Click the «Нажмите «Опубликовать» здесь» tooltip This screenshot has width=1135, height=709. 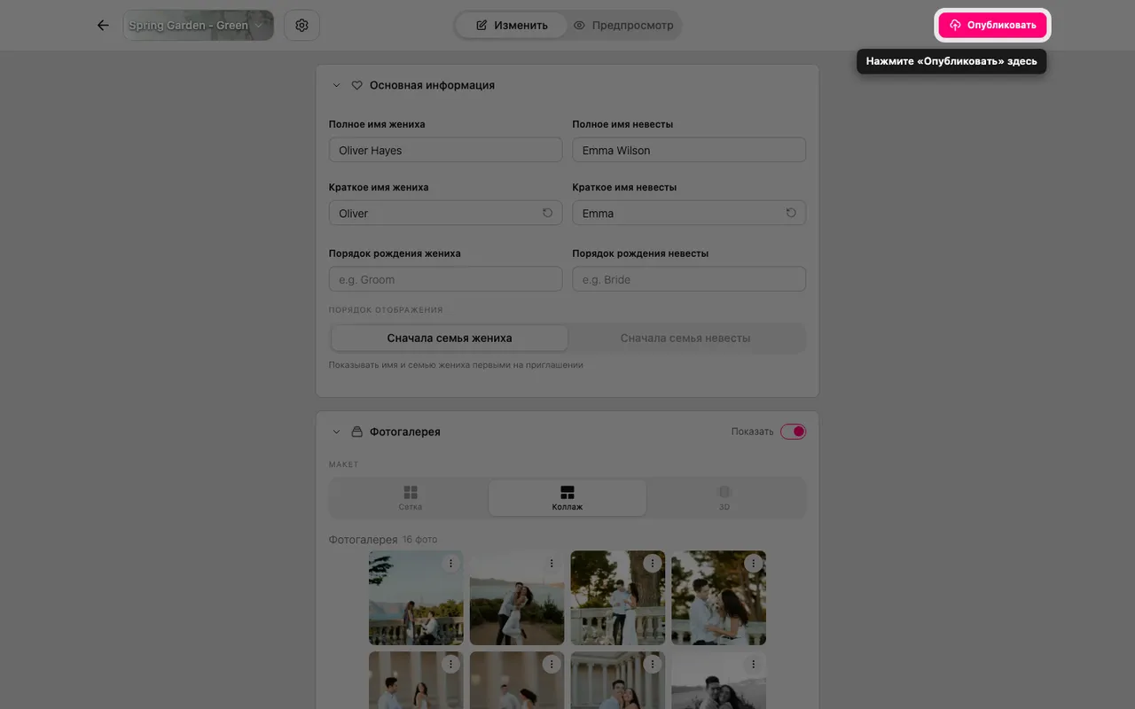(x=951, y=61)
